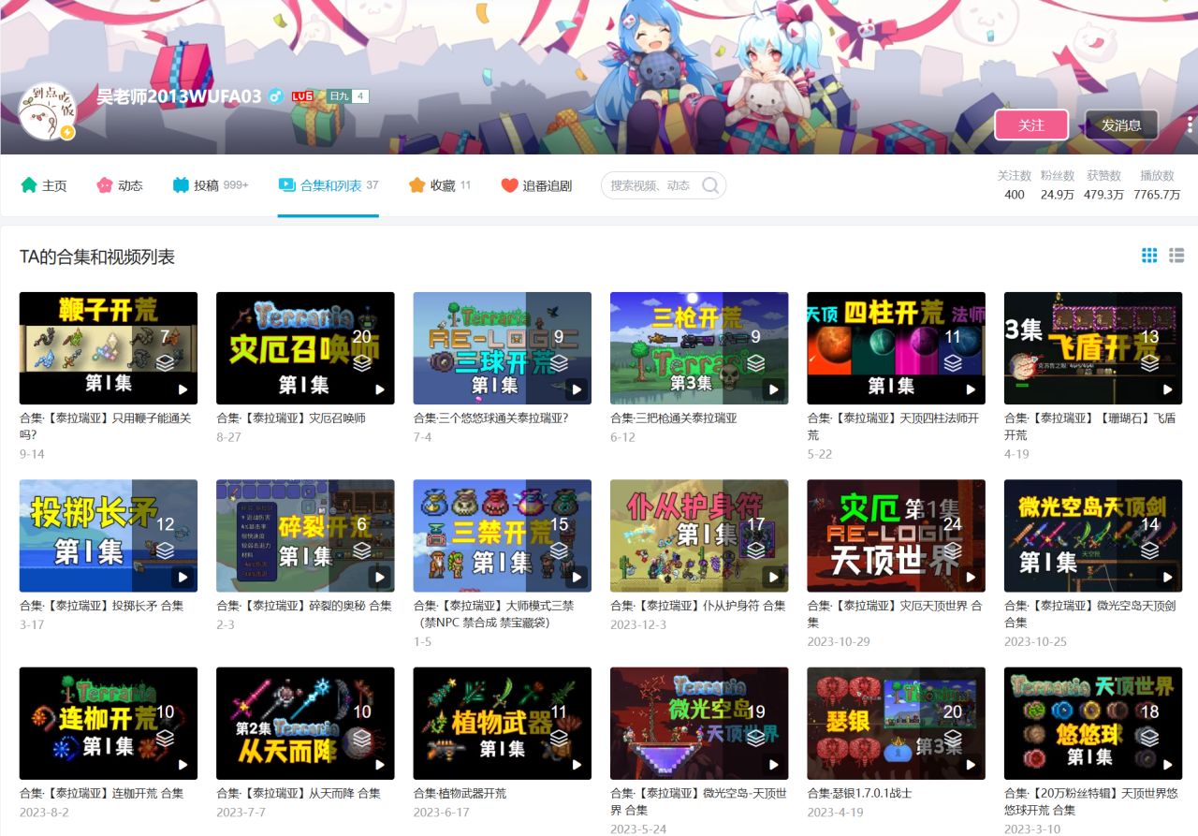
Task: Click the username 吴老师2013WUFA03
Action: point(179,96)
